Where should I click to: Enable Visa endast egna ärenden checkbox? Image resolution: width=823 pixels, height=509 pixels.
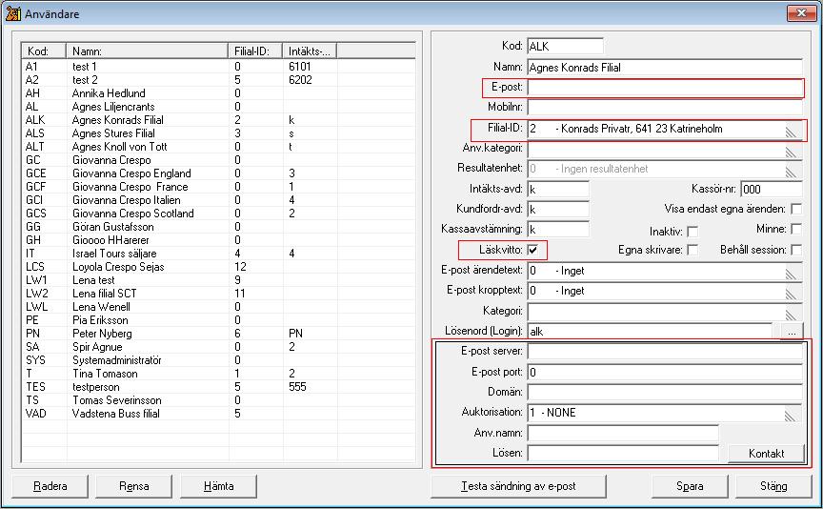[796, 209]
